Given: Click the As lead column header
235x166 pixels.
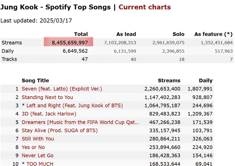Looking at the screenshot, I should [126, 34].
